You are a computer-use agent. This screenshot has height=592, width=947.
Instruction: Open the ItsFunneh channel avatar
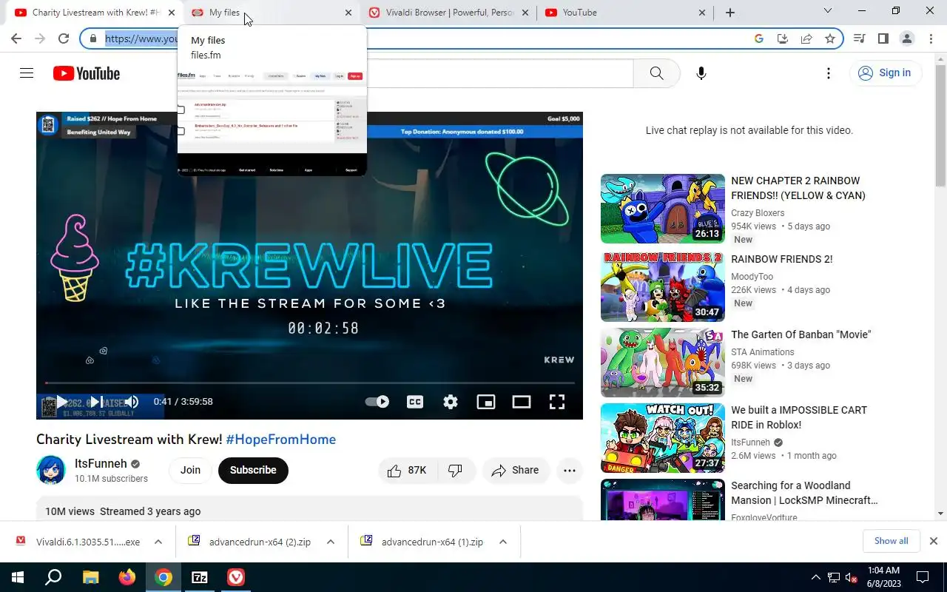pos(51,470)
